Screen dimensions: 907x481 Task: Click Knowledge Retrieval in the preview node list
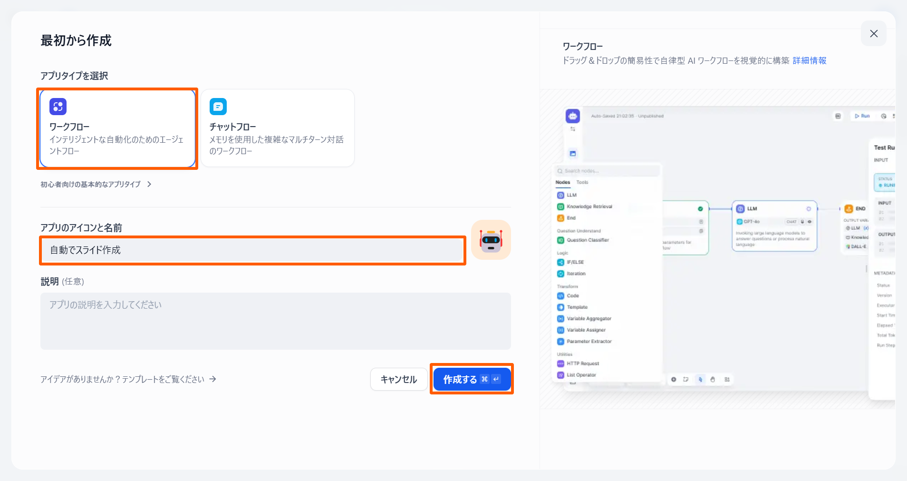pyautogui.click(x=589, y=206)
